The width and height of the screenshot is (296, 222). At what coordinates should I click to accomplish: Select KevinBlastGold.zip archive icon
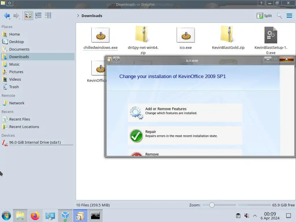tap(228, 34)
